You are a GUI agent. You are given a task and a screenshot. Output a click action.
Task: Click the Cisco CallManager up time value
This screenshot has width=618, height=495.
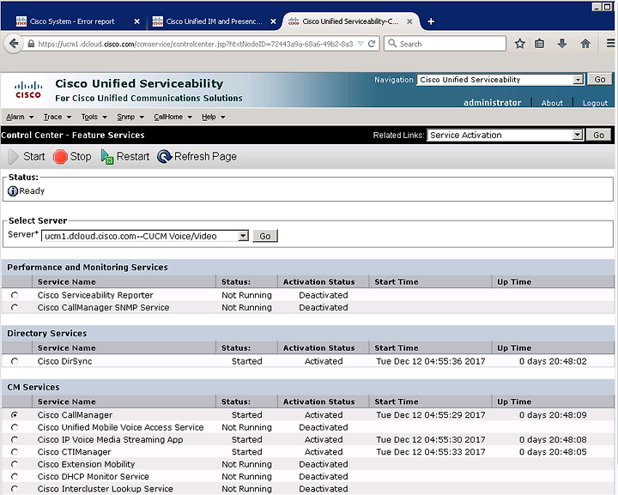tap(553, 414)
